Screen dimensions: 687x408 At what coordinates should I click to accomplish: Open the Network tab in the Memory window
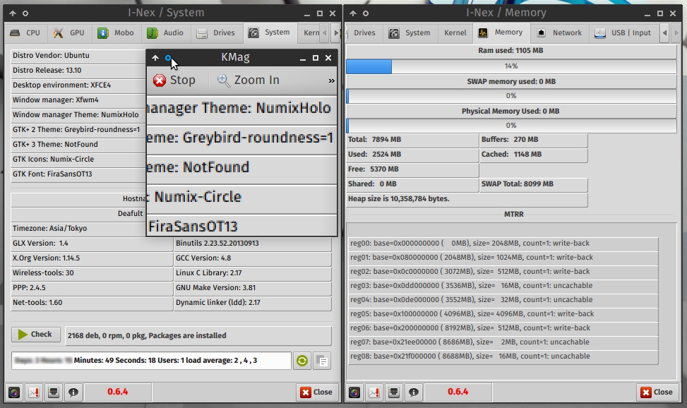tap(559, 32)
